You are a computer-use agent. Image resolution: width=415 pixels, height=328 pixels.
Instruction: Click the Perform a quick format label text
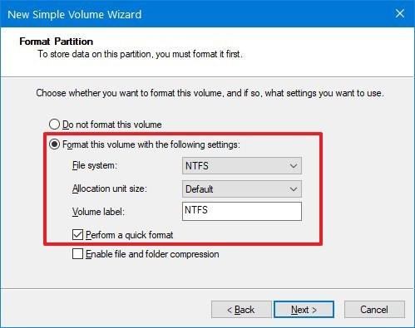130,235
